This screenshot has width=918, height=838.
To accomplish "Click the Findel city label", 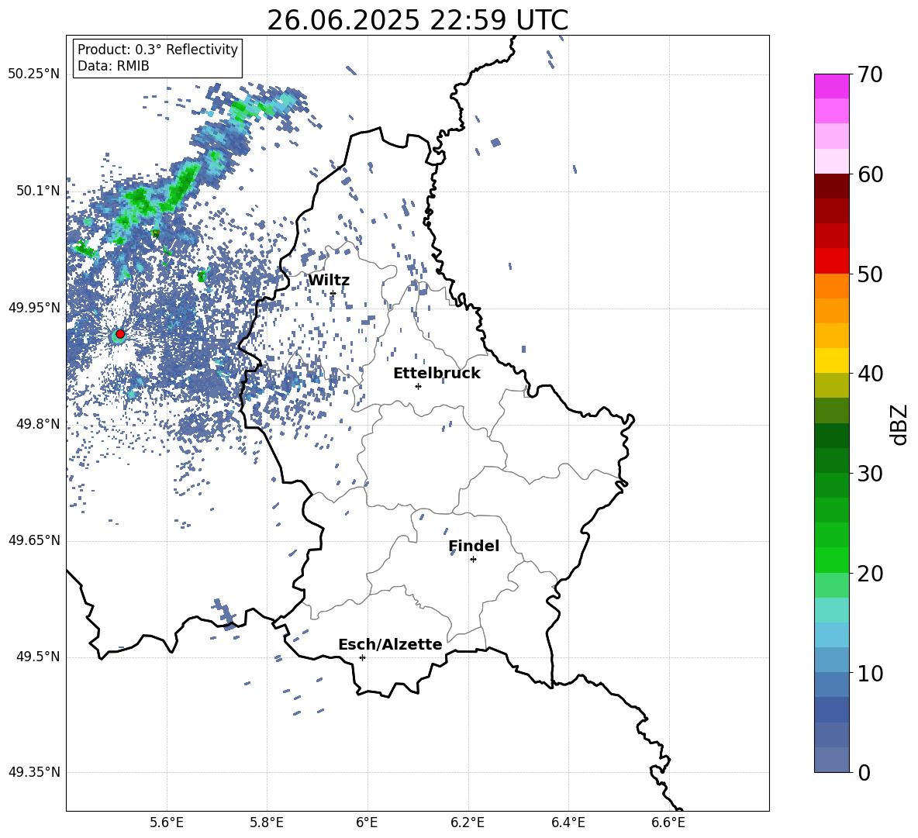I will click(x=474, y=546).
